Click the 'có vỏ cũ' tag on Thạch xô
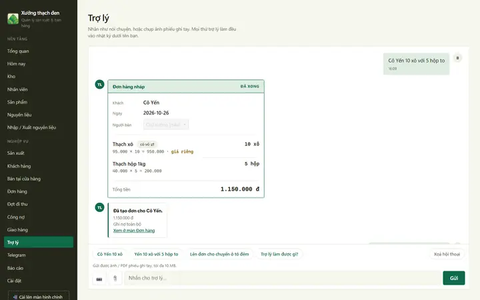 coord(147,145)
